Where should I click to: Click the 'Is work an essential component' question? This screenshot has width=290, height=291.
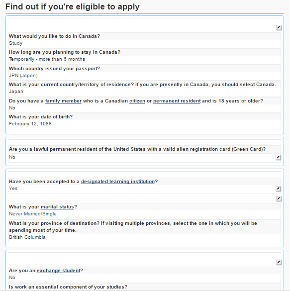click(68, 287)
